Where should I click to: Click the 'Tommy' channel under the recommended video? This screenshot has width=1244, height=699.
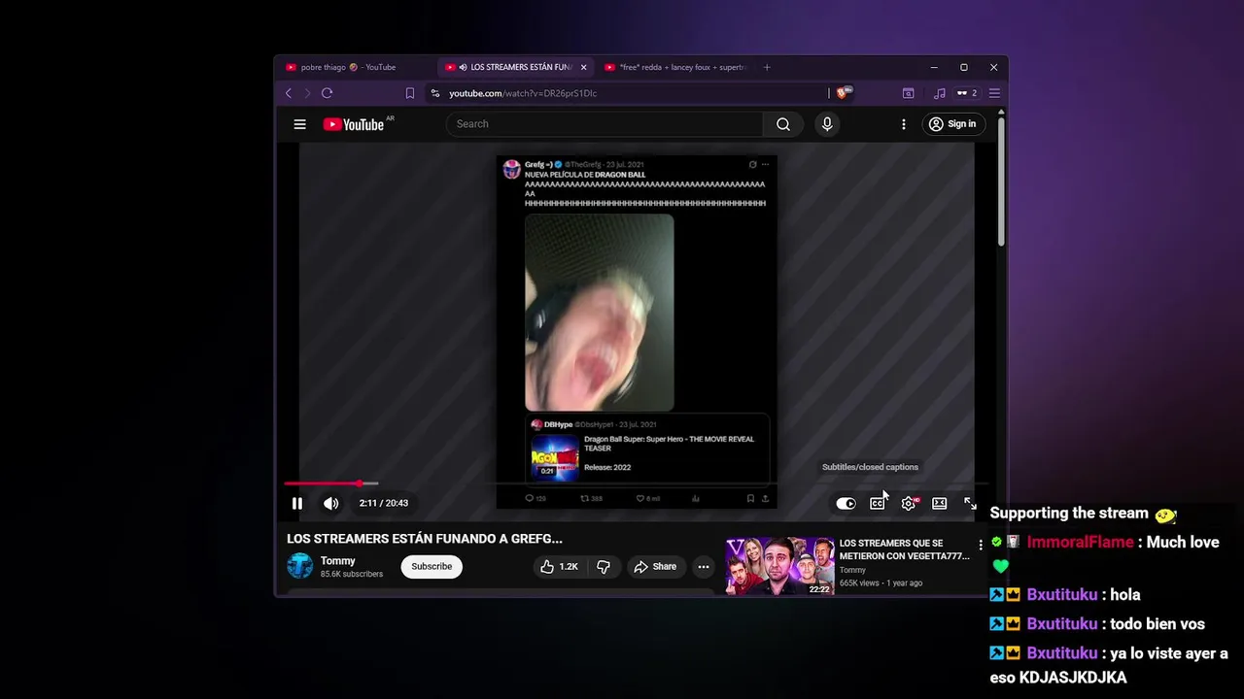click(852, 571)
